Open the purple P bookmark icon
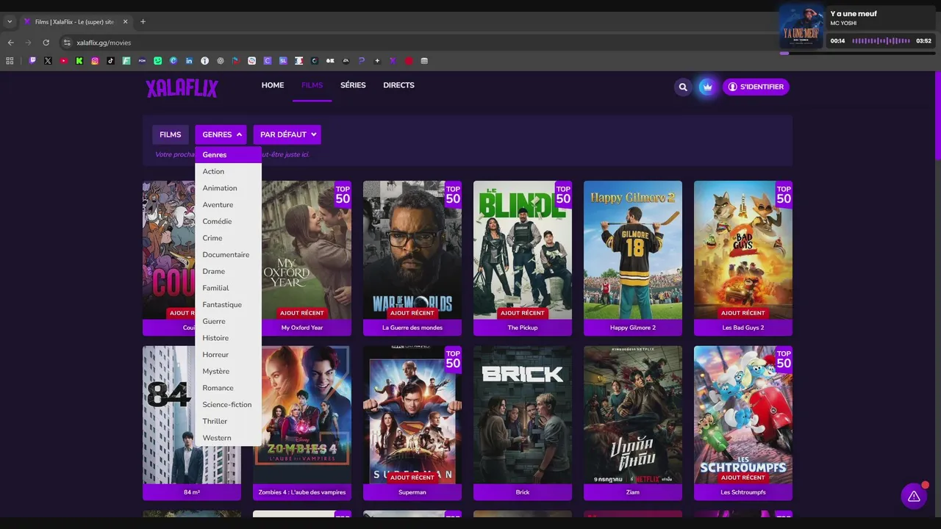 tap(362, 61)
